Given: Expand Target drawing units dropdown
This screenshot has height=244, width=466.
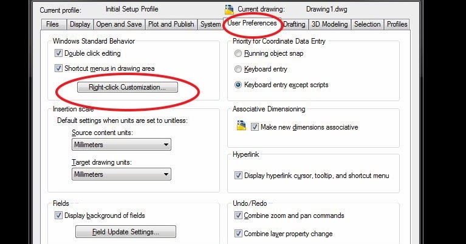Looking at the screenshot, I should (x=122, y=174).
